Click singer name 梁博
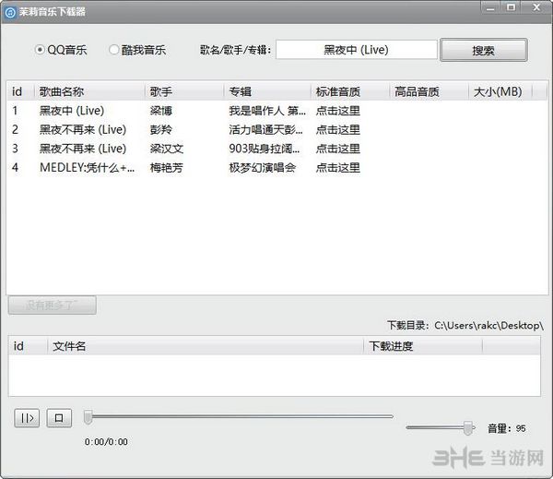This screenshot has width=553, height=479. coord(160,111)
